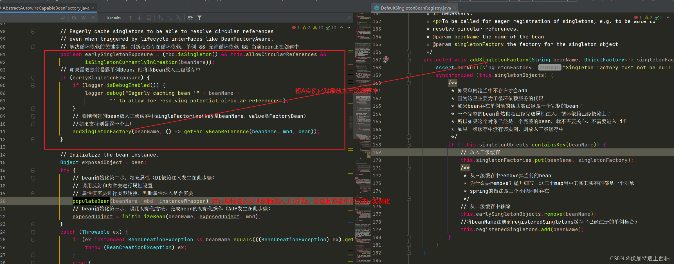The height and width of the screenshot is (264, 674).
Task: Add selection for next occurrence icon
Action: click(160, 18)
